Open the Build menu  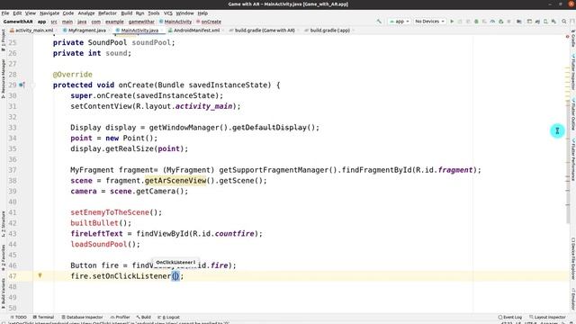[x=127, y=13]
